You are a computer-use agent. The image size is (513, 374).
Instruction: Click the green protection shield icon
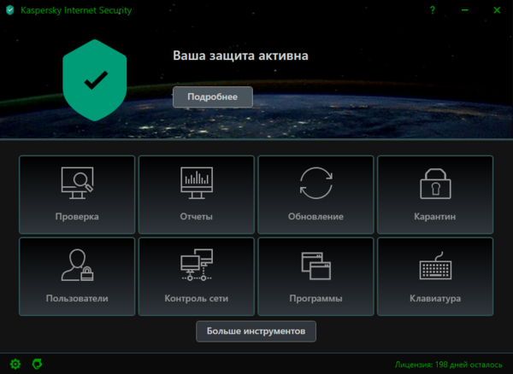95,80
